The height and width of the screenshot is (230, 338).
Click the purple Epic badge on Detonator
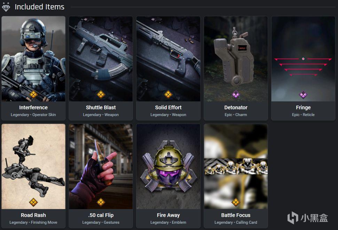[x=236, y=94]
